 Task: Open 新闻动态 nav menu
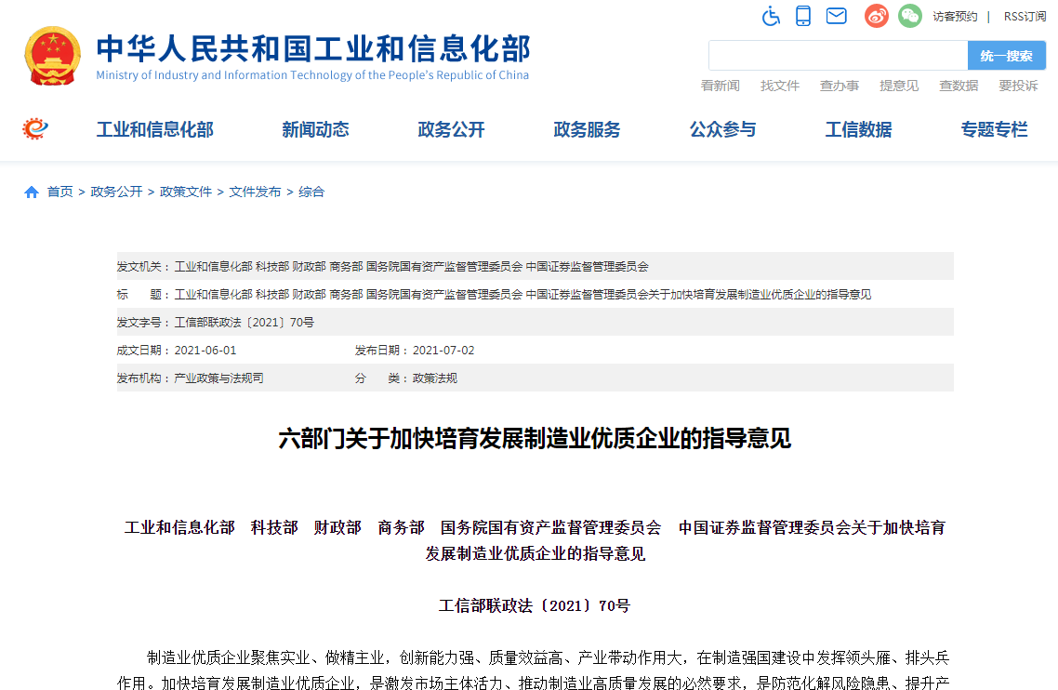(x=315, y=129)
